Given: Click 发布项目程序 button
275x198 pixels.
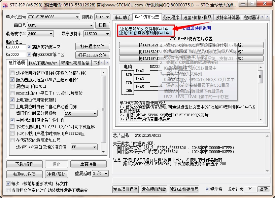Looking at the screenshot, I should pyautogui.click(x=126, y=189).
